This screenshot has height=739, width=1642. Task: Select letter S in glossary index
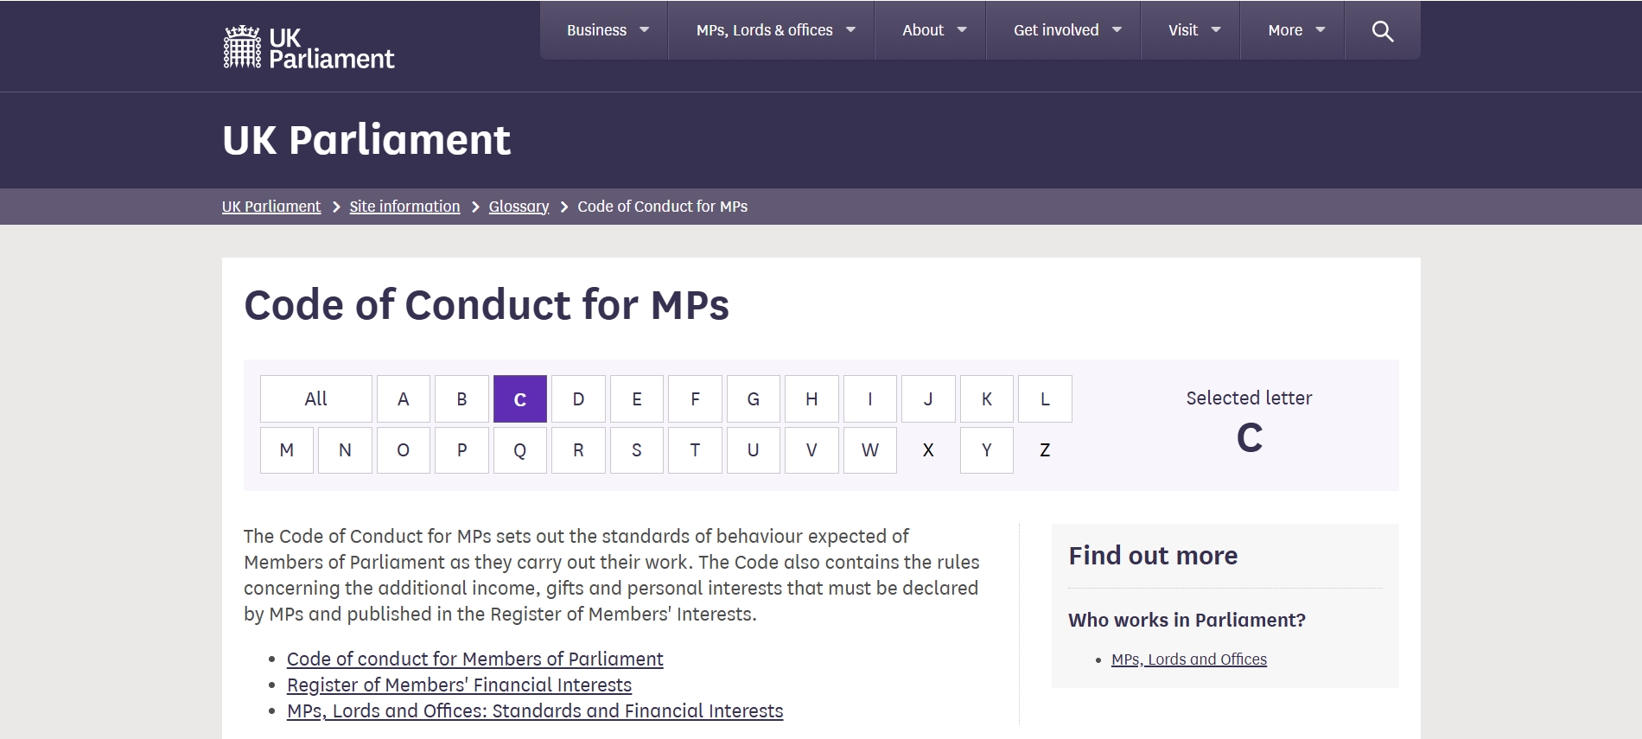point(637,450)
